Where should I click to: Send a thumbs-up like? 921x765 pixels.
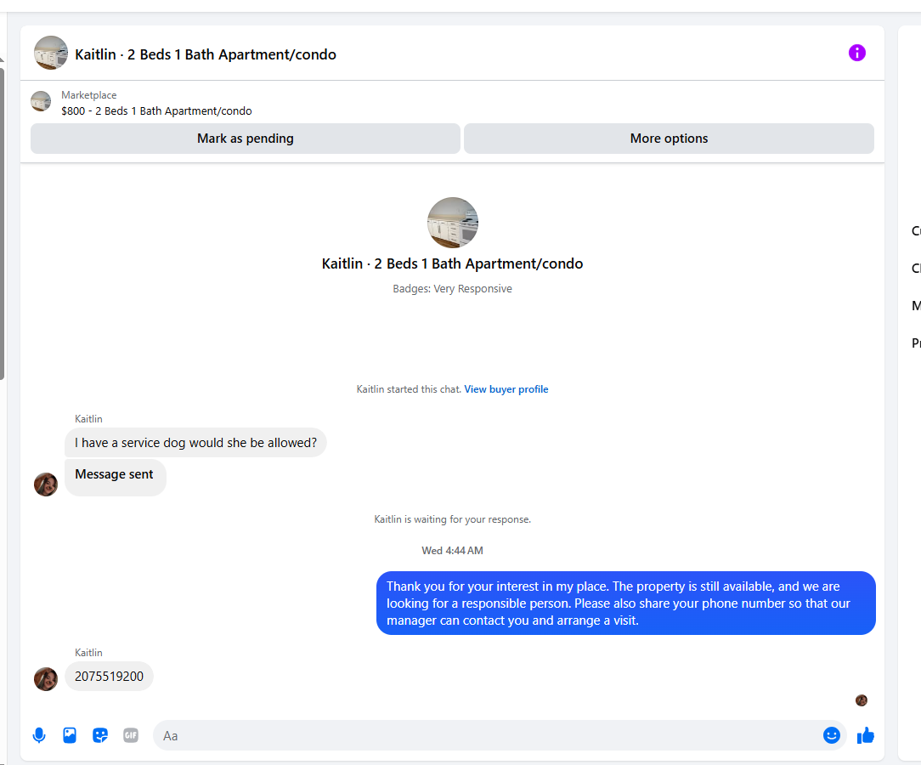coord(865,735)
